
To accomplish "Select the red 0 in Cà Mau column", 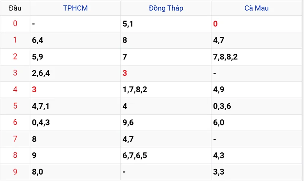I will point(215,24).
